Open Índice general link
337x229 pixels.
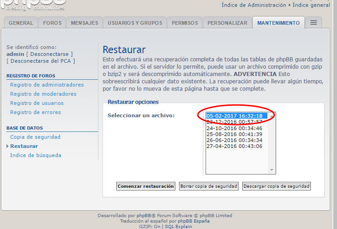point(311,5)
